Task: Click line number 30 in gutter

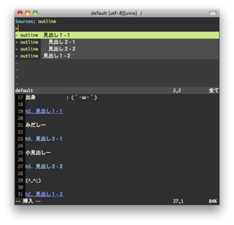Action: click(21, 187)
